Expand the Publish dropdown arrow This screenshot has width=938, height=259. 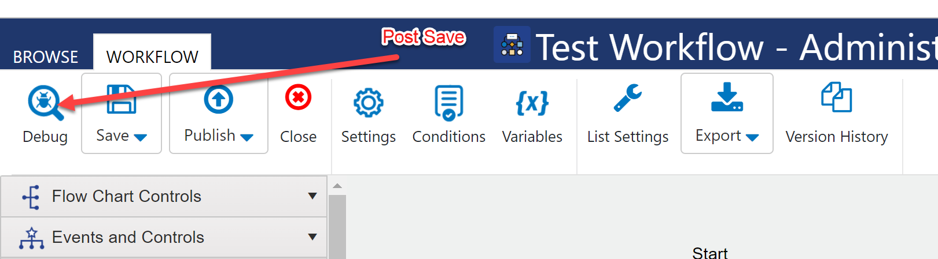pos(247,137)
